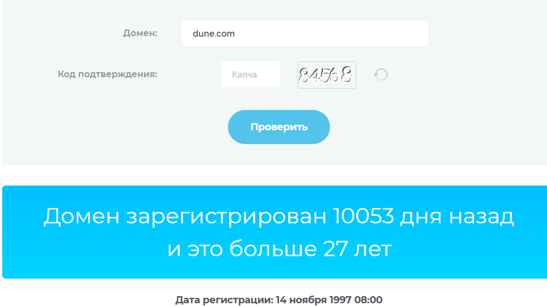
Task: Click the Проверить button
Action: click(x=279, y=127)
